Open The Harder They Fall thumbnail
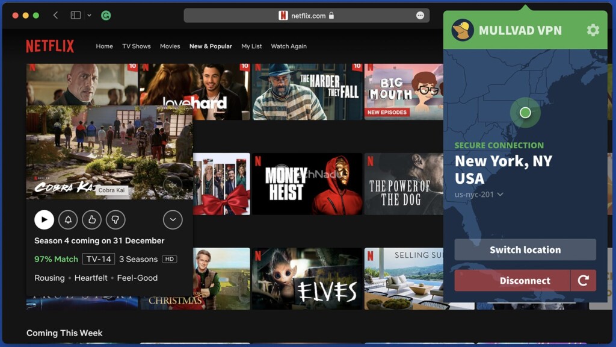The width and height of the screenshot is (616, 347). click(x=307, y=92)
